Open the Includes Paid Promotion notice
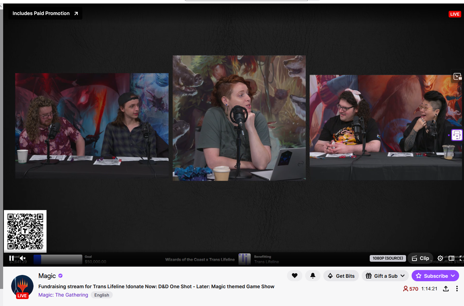Viewport: 464px width, 306px height. [x=45, y=13]
